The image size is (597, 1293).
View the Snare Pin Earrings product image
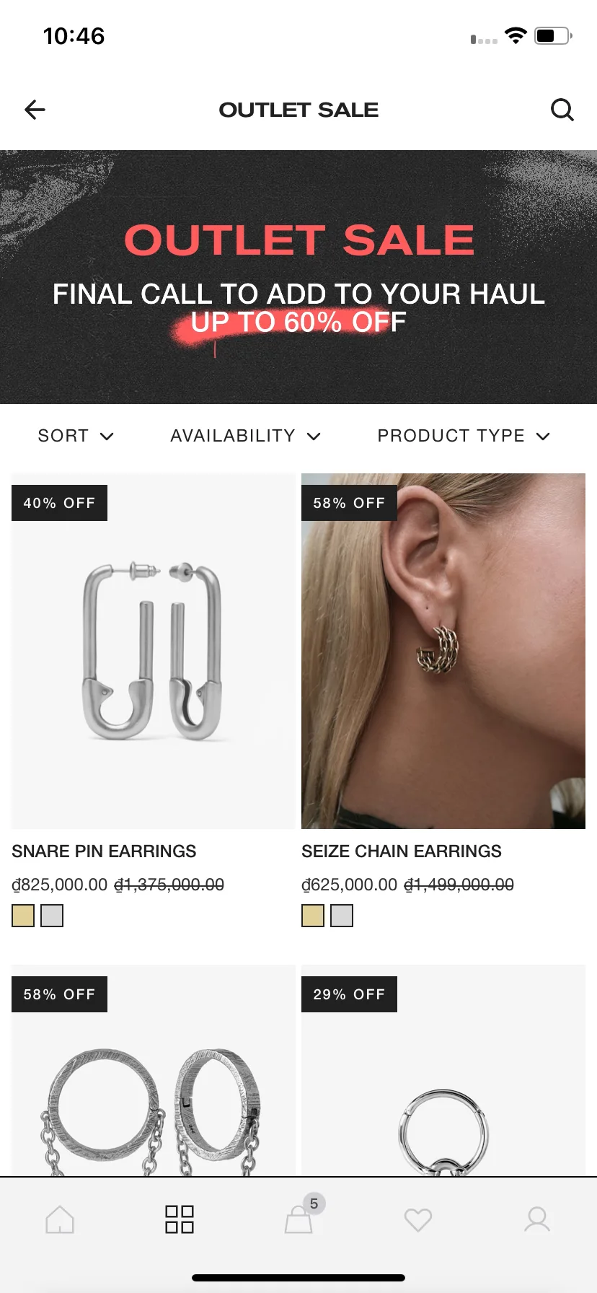click(154, 651)
